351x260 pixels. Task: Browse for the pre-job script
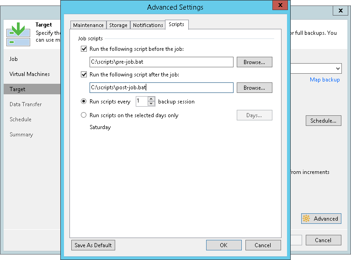coord(255,62)
